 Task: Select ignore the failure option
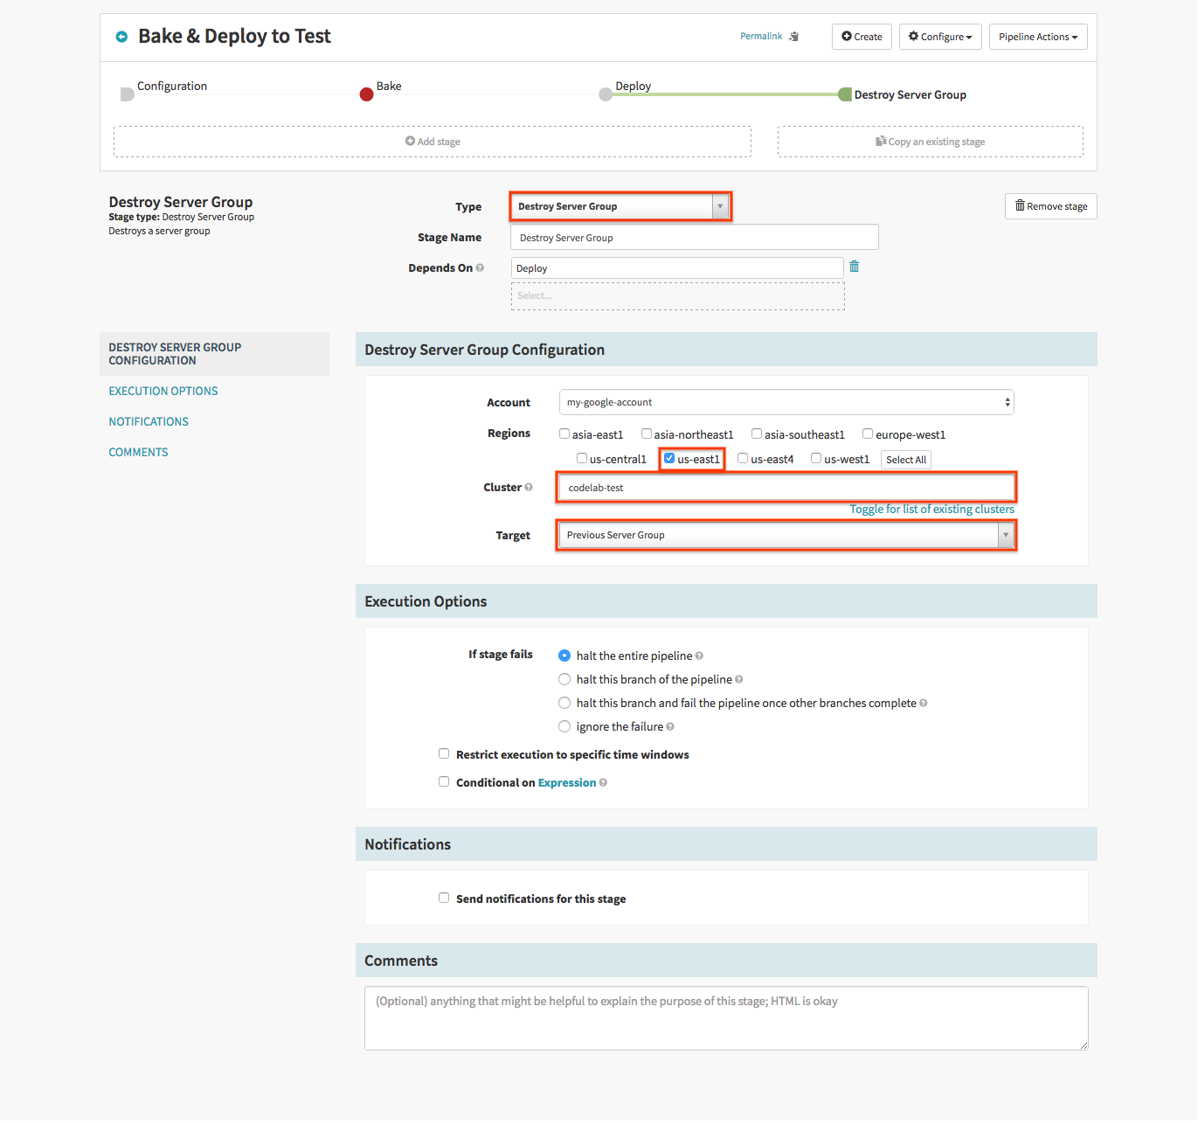pos(564,726)
